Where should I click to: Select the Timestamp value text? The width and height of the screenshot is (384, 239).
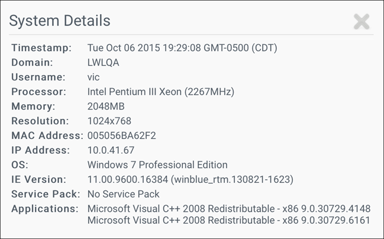182,48
